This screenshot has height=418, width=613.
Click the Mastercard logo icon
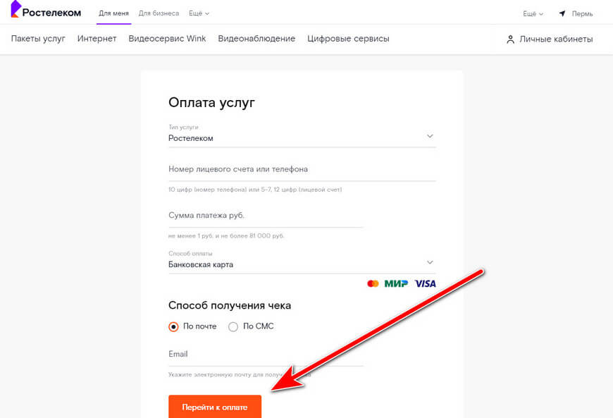point(373,283)
